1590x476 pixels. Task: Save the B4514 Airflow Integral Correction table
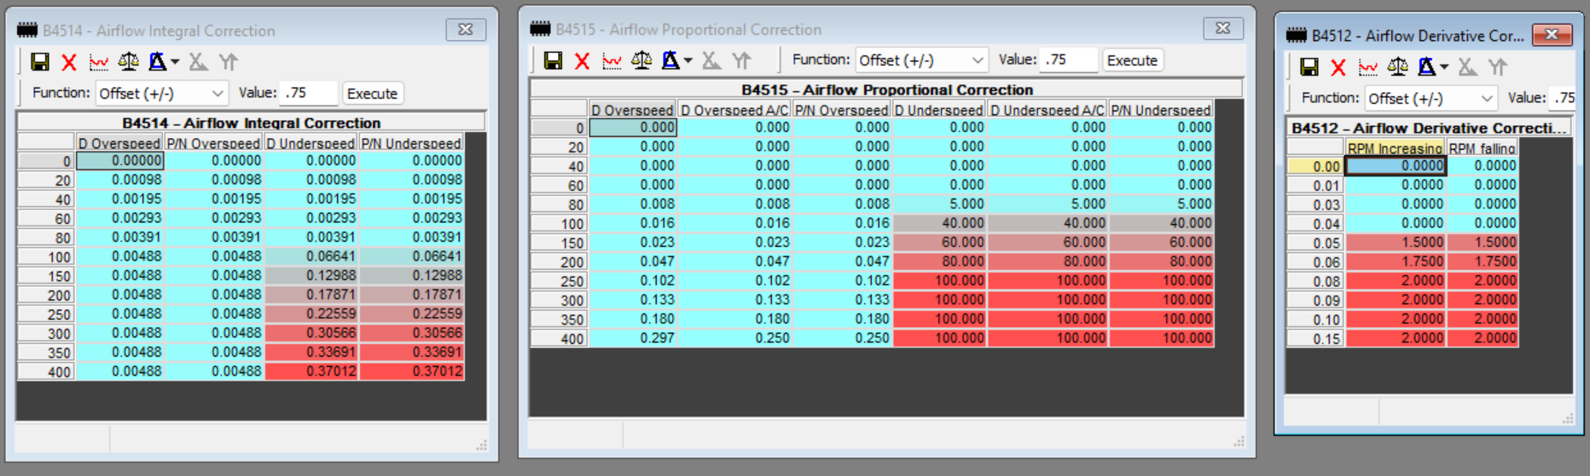40,62
